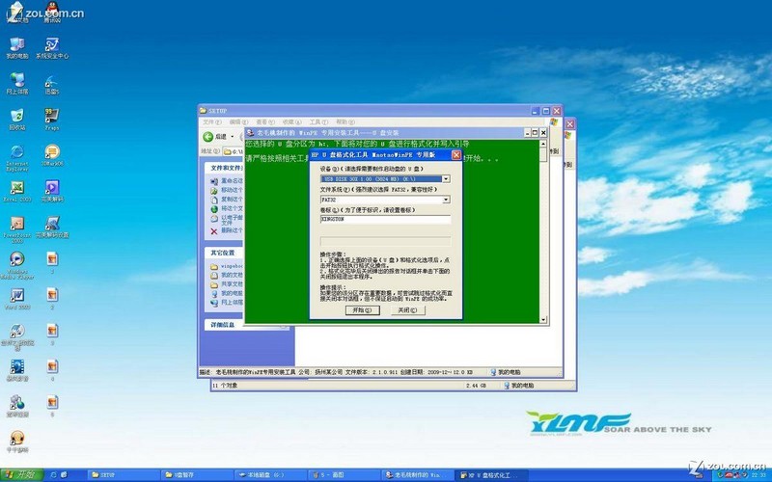Open 收藏 menu in SETUP window
This screenshot has width=772, height=482.
coord(291,122)
